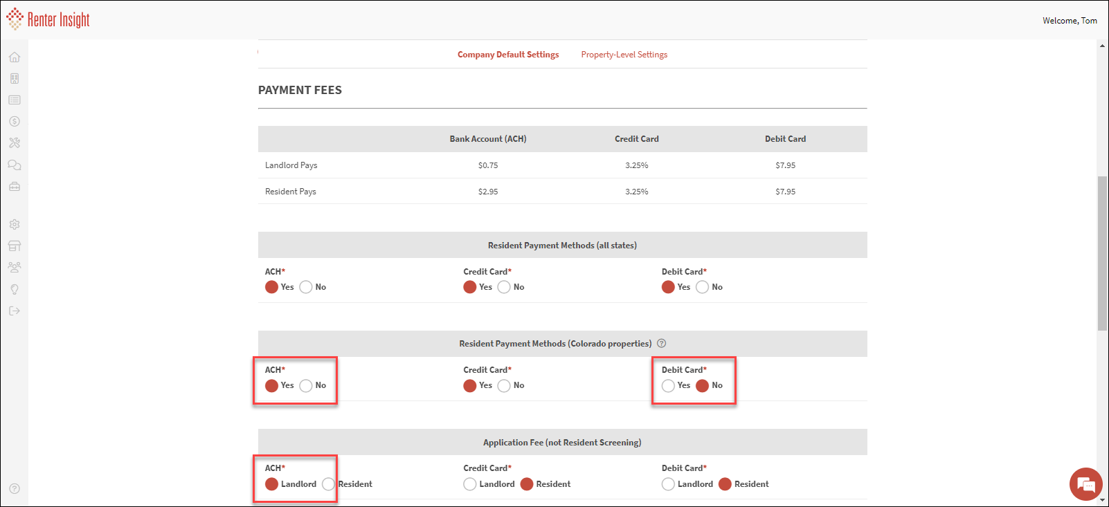1109x507 pixels.
Task: Open the Users group sidebar icon
Action: click(x=15, y=268)
